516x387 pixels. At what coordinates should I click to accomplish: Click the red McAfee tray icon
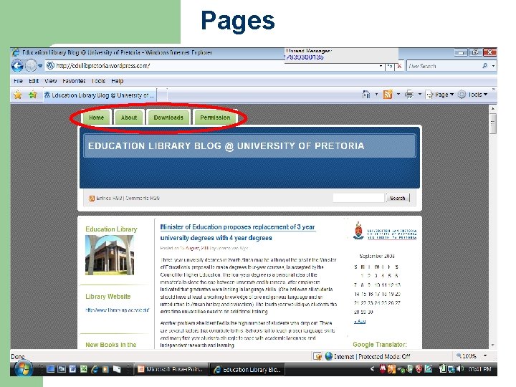pyautogui.click(x=383, y=369)
